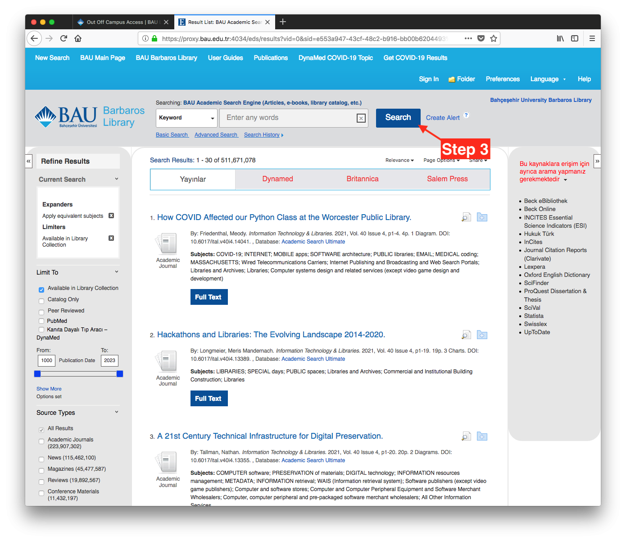Viewport: 626px width, 542px height.
Task: Click the From year field showing 1000
Action: coord(47,361)
